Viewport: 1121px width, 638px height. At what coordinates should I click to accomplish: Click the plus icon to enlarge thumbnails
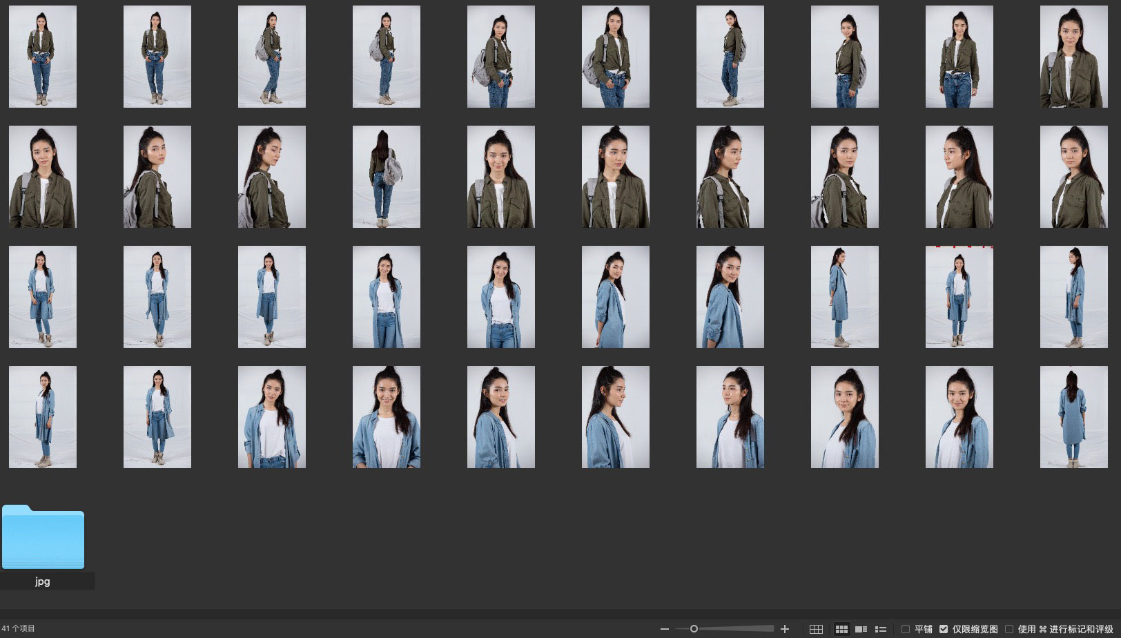point(785,629)
